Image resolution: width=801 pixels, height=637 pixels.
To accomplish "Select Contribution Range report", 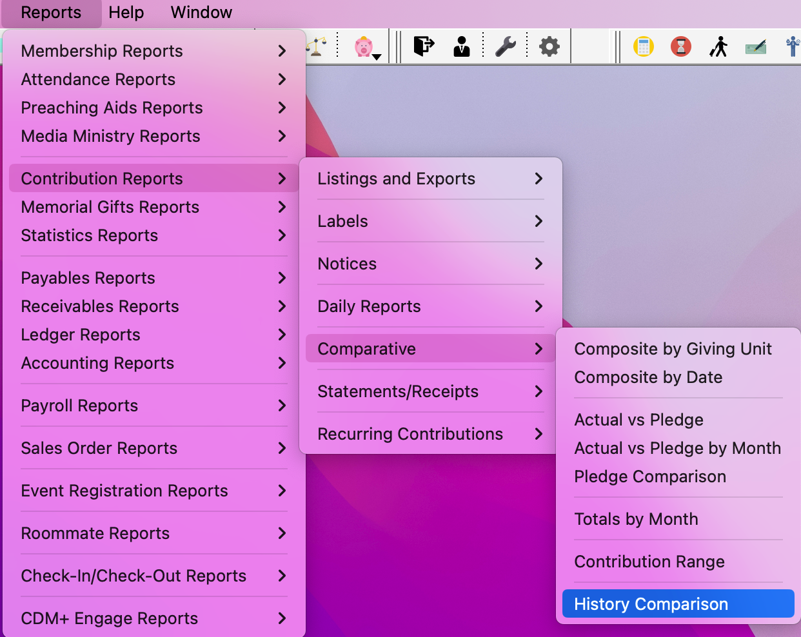I will click(x=649, y=562).
